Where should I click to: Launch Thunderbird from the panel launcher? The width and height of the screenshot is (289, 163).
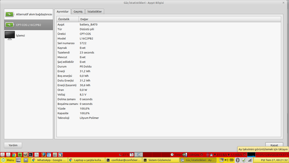tap(60, 155)
